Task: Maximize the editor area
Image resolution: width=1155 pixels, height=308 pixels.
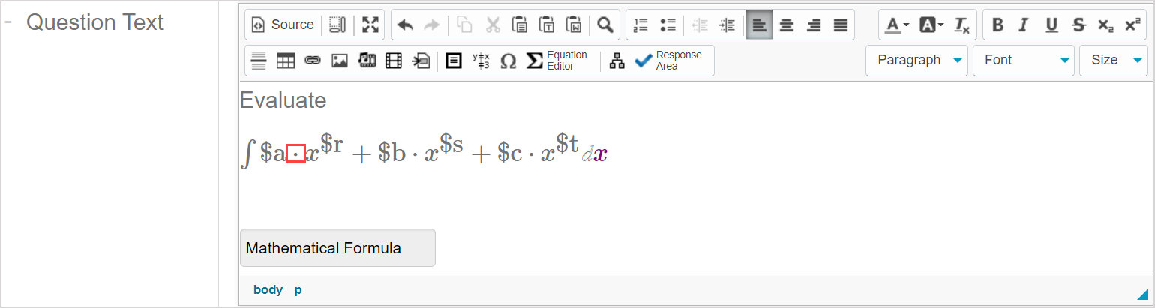Action: (x=370, y=25)
